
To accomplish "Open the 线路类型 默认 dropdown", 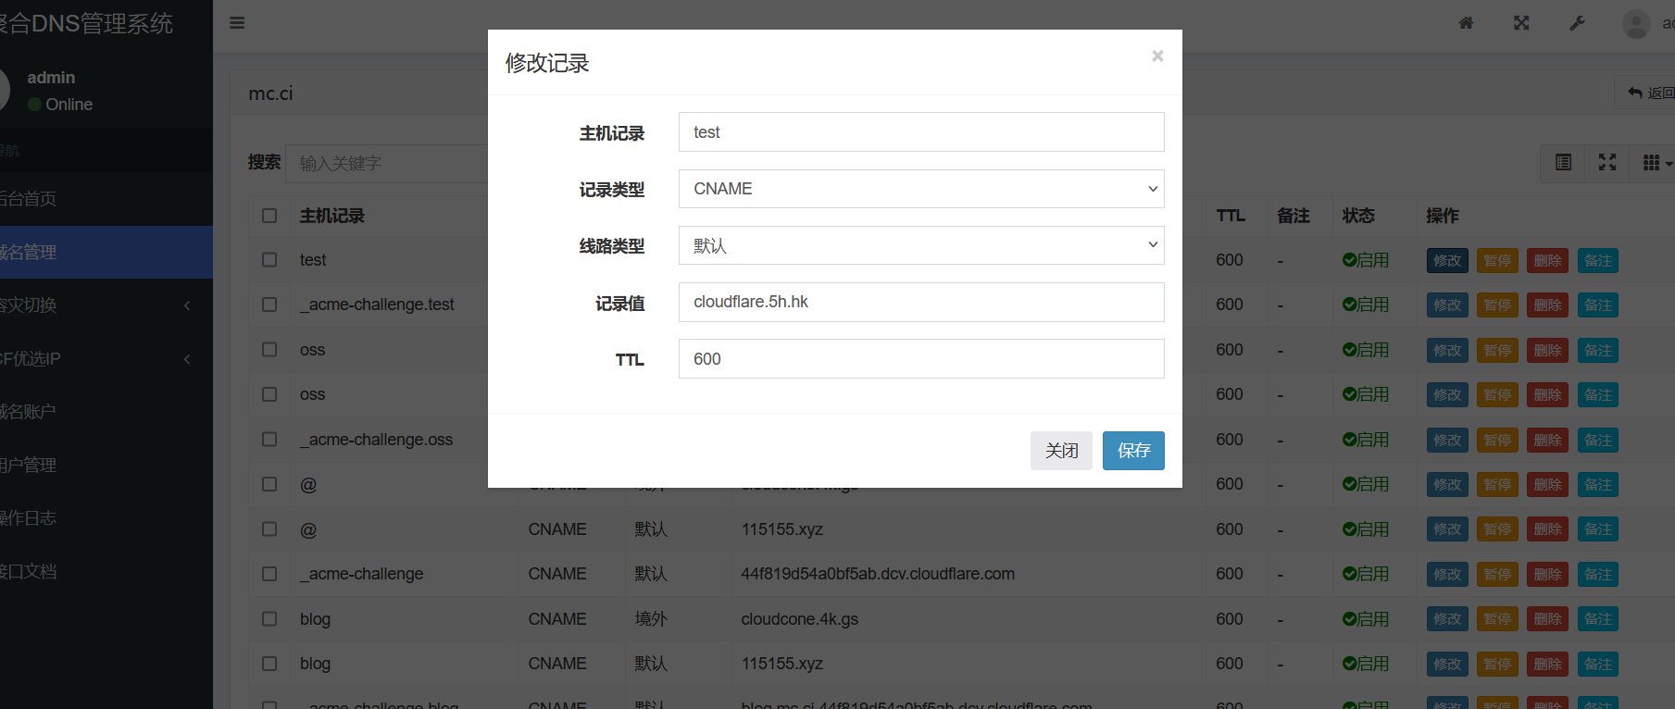I will [921, 245].
